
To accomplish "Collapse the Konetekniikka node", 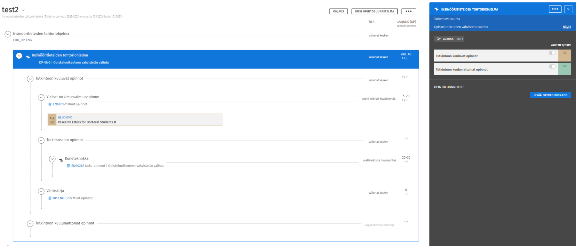I will pos(52,159).
